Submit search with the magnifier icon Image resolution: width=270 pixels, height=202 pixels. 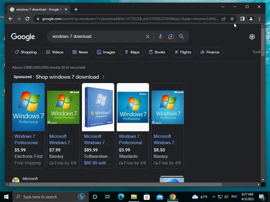coord(181,36)
